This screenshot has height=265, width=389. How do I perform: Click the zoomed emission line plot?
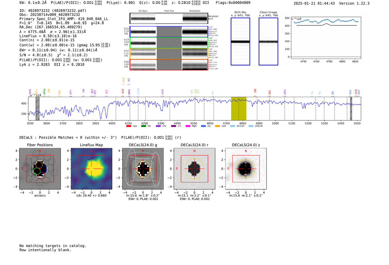326,38
